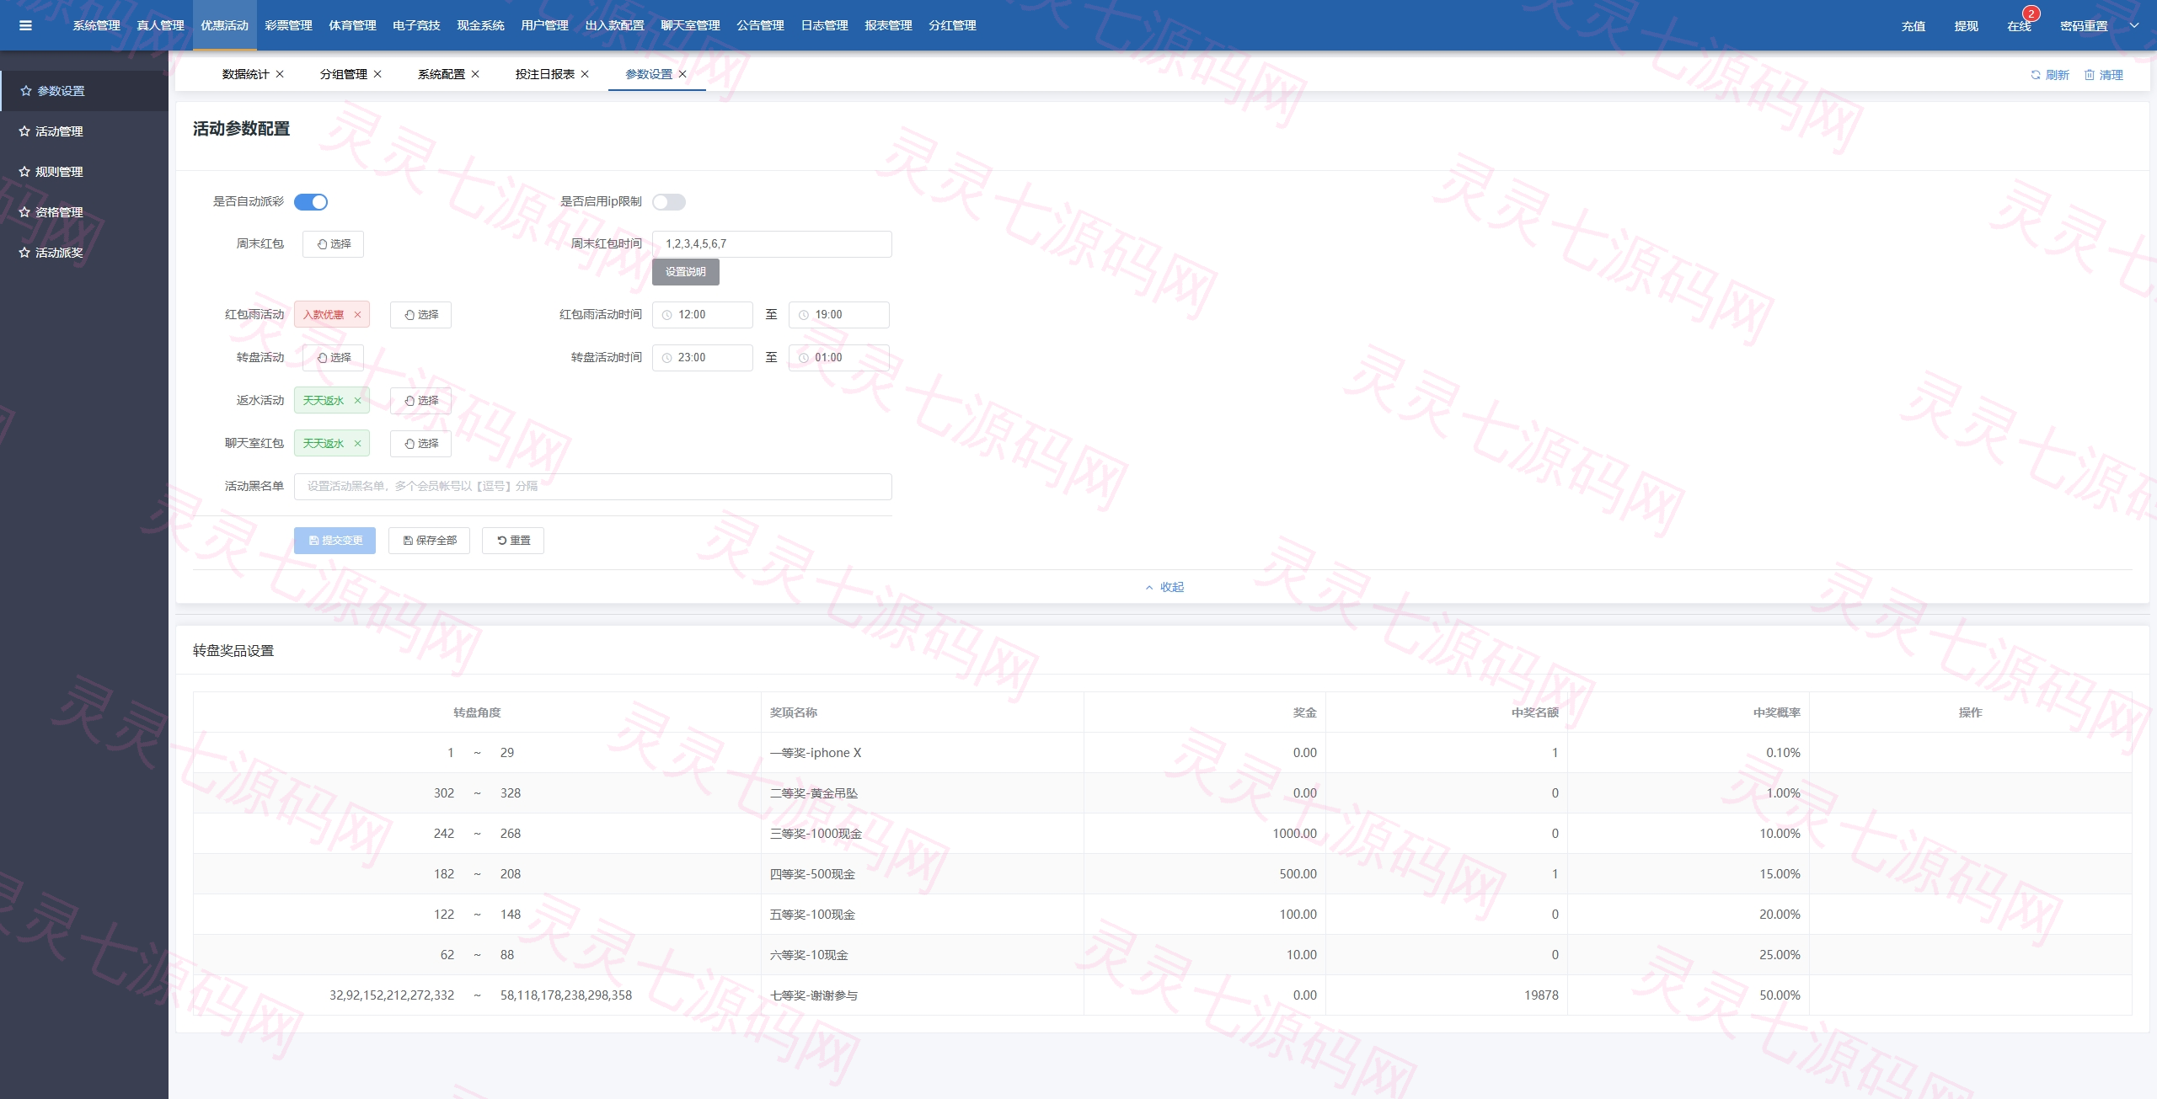
Task: Open 活动管理 in sidebar
Action: coord(84,131)
